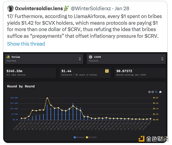
Task: Select the magnifier selection zoom tool
Action: click(156, 92)
